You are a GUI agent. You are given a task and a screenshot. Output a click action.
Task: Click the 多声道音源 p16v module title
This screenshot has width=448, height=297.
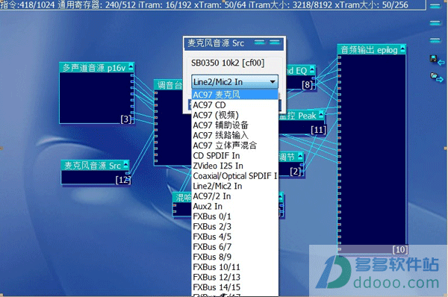94,68
